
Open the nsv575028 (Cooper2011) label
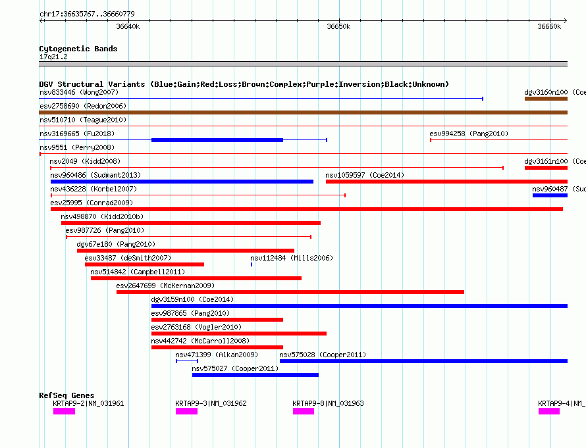[x=323, y=355]
